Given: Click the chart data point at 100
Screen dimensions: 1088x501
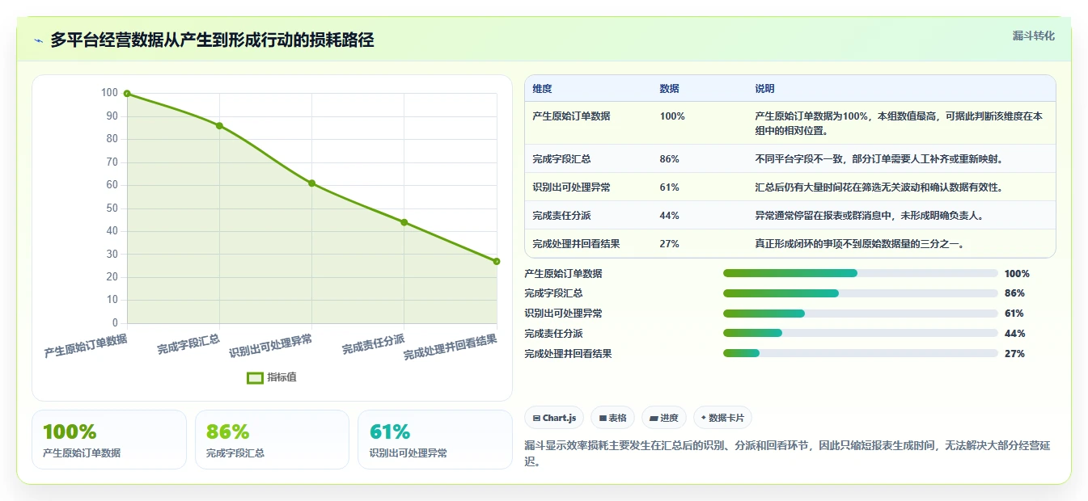Looking at the screenshot, I should (x=127, y=94).
